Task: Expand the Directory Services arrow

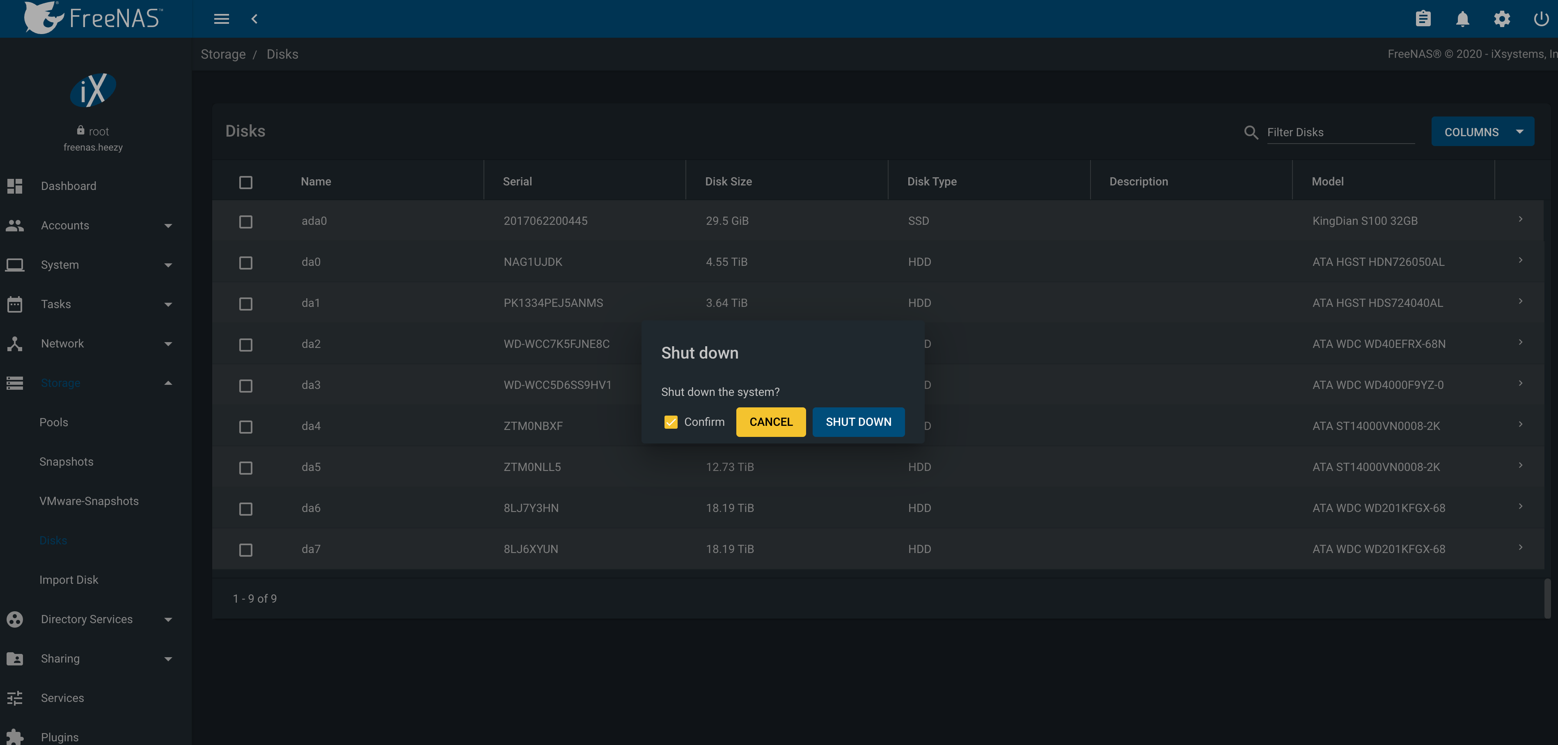Action: click(x=168, y=619)
